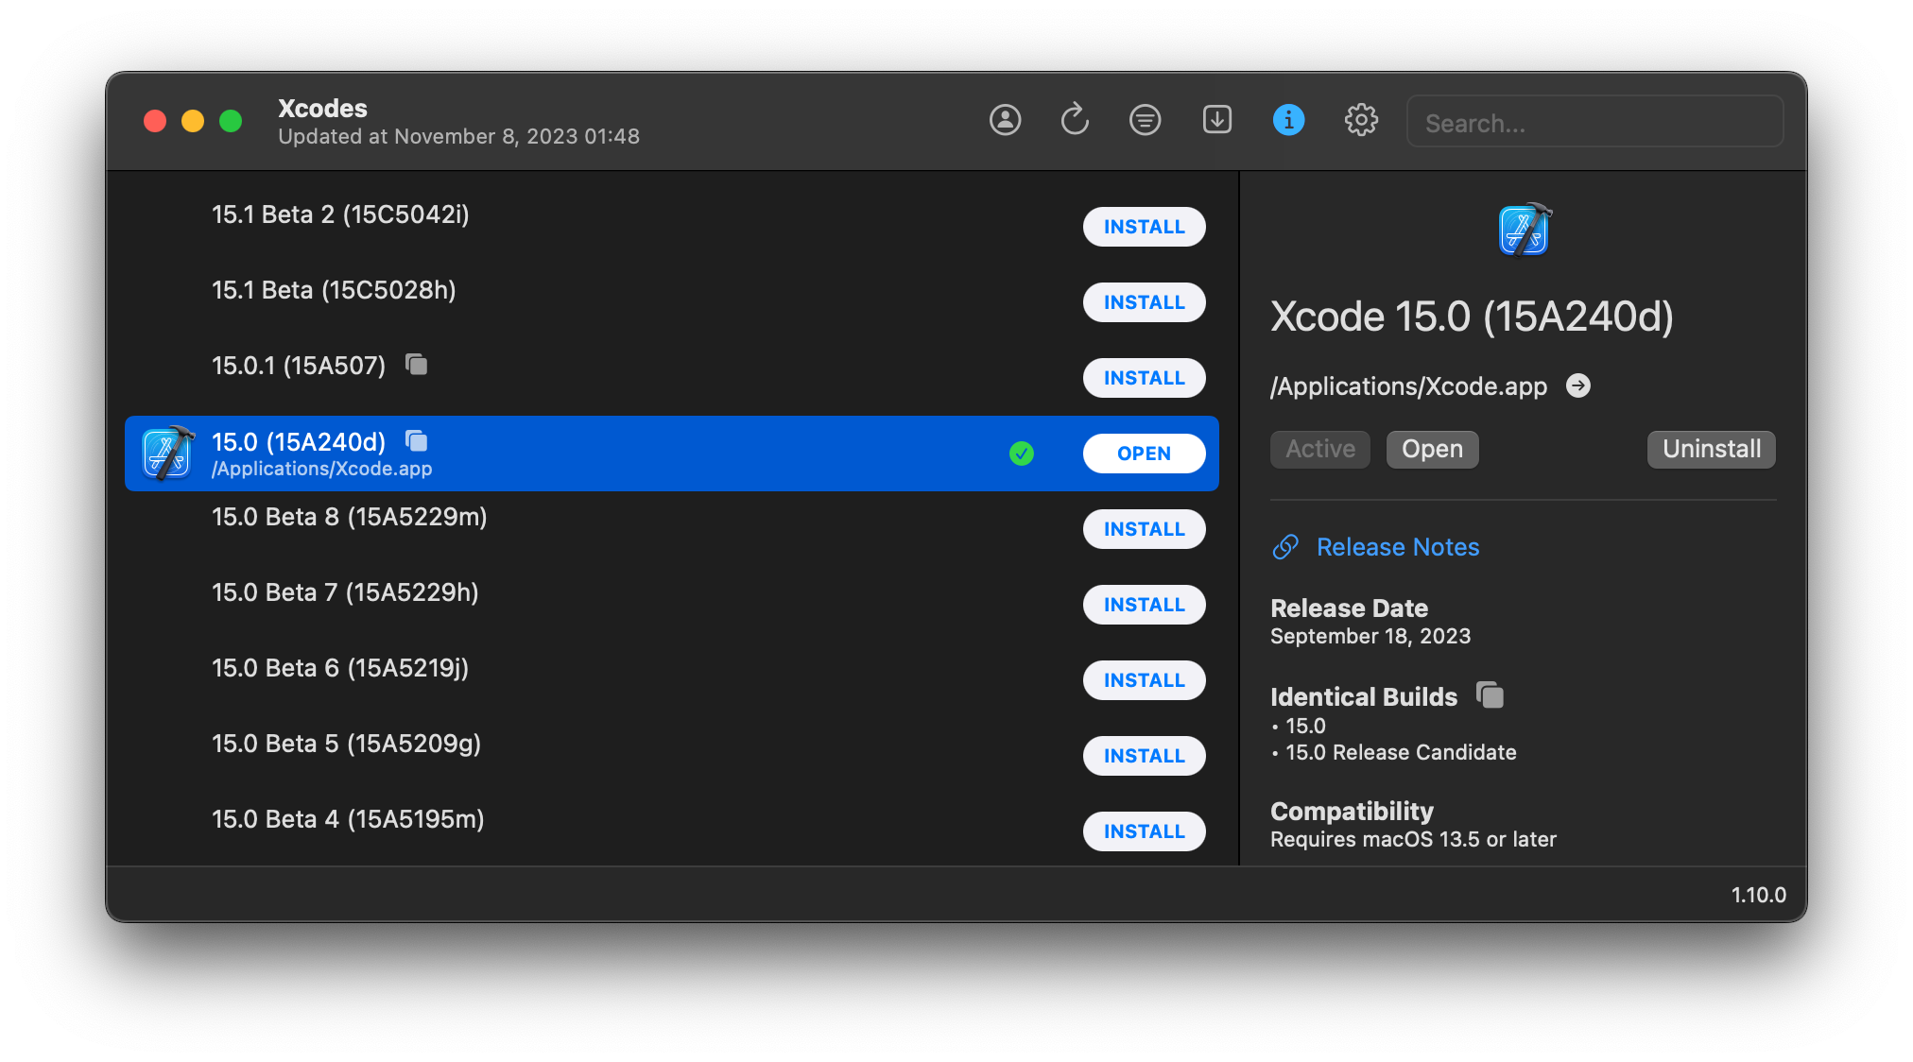
Task: Click the September 18, 2023 release date
Action: tap(1370, 636)
